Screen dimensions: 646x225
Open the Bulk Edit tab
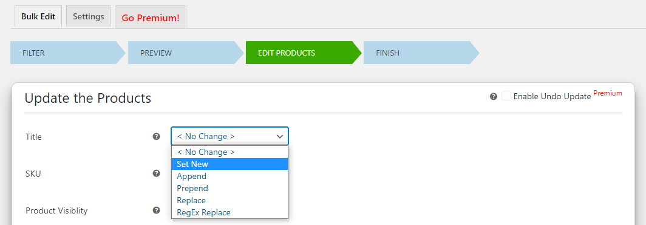(38, 17)
